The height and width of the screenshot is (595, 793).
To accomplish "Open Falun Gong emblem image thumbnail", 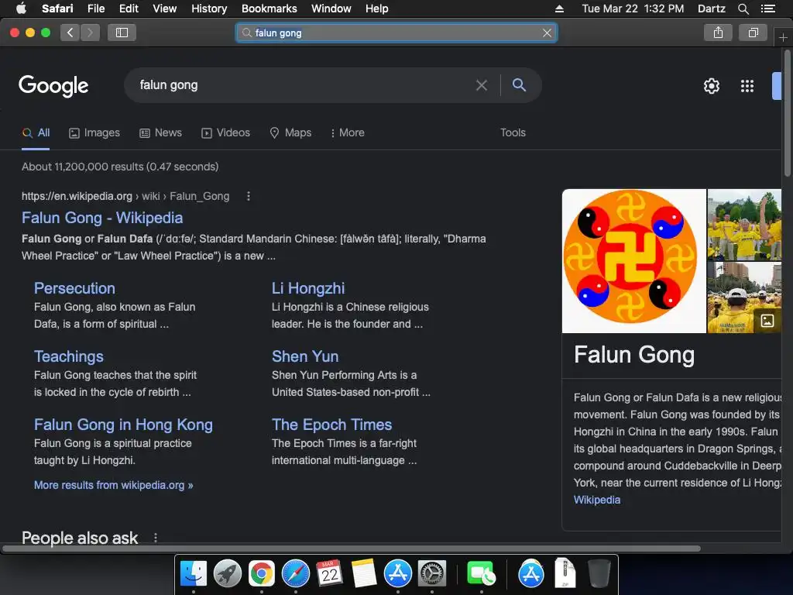I will 633,261.
